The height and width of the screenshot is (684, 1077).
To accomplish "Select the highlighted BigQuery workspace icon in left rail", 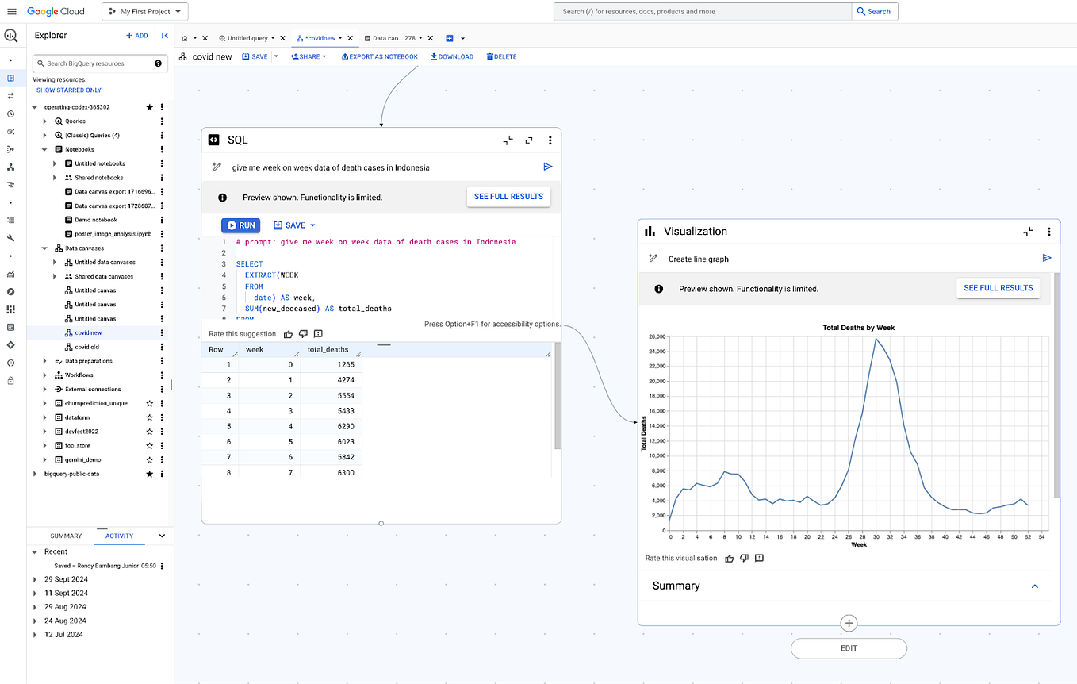I will click(x=11, y=76).
